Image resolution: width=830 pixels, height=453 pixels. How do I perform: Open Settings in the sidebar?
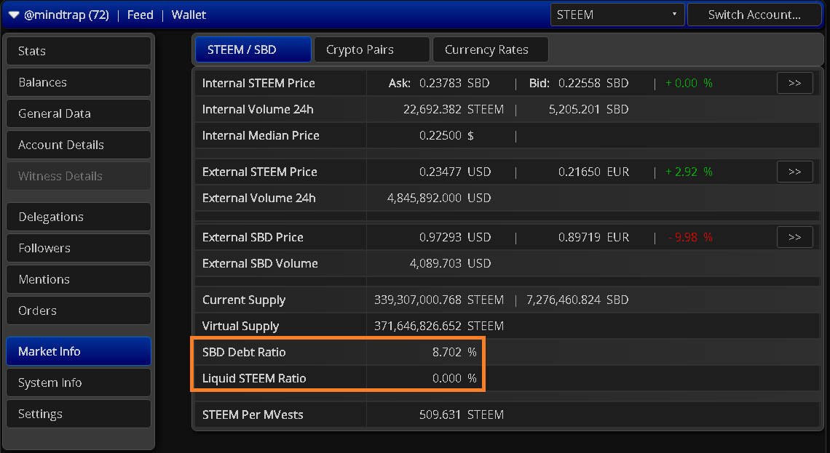pyautogui.click(x=79, y=414)
